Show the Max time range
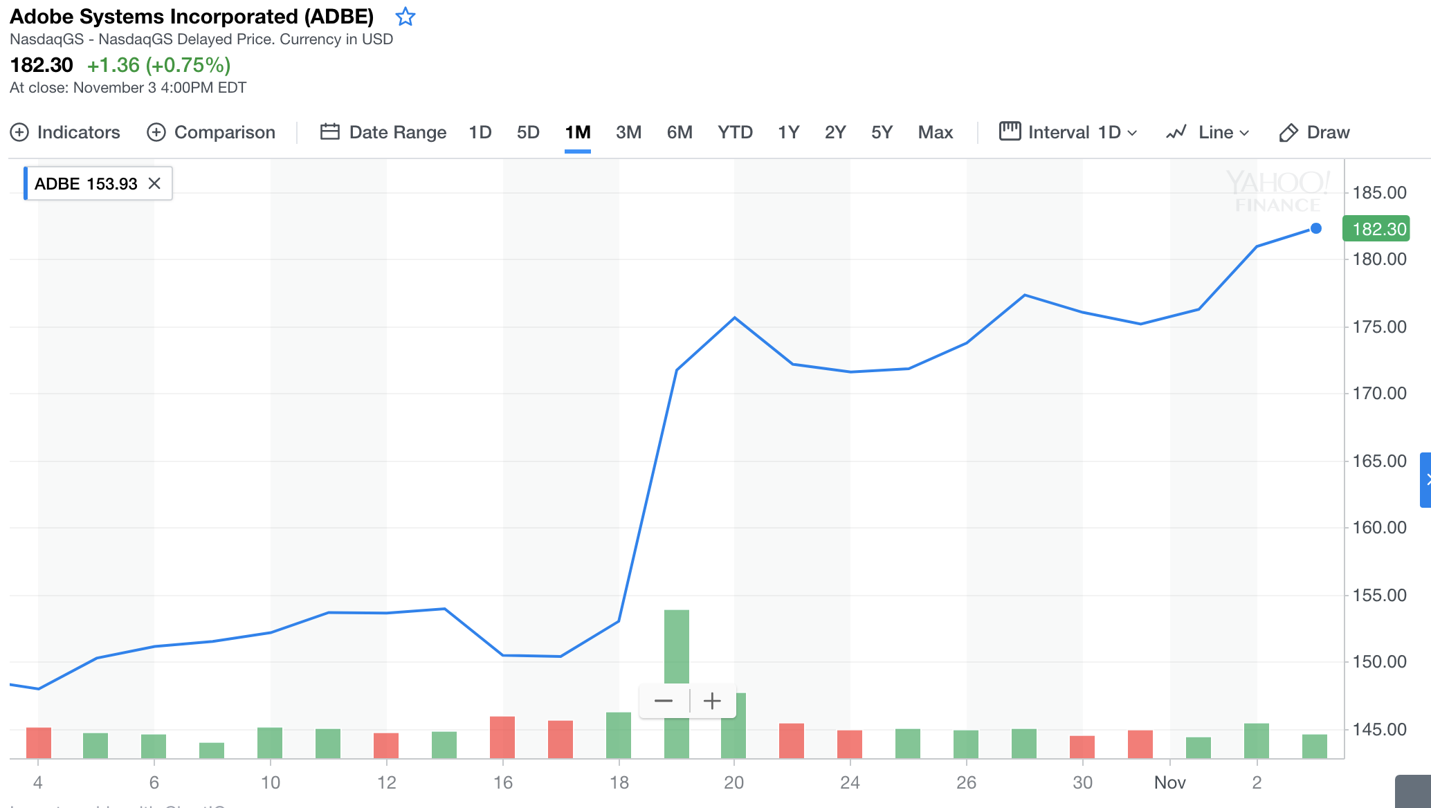 coord(936,132)
